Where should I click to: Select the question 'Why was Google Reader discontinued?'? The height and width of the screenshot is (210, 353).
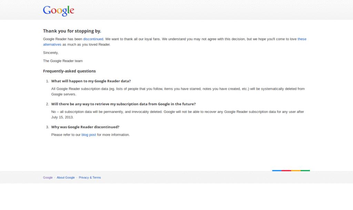point(85,127)
